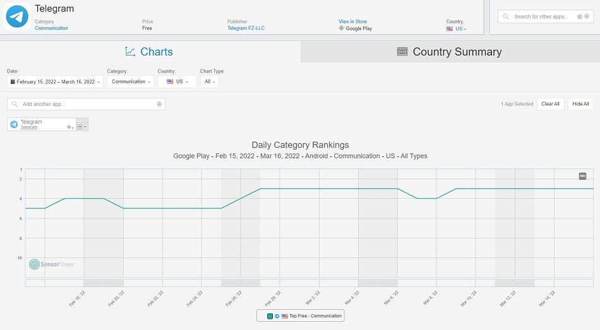The width and height of the screenshot is (600, 330).
Task: Expand the Communication category dropdown
Action: click(131, 82)
